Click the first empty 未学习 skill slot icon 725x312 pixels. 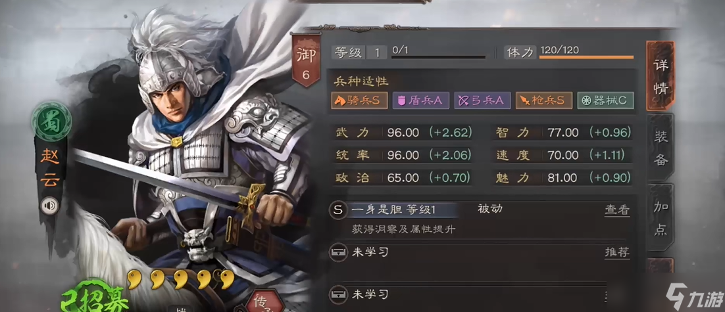(x=338, y=252)
